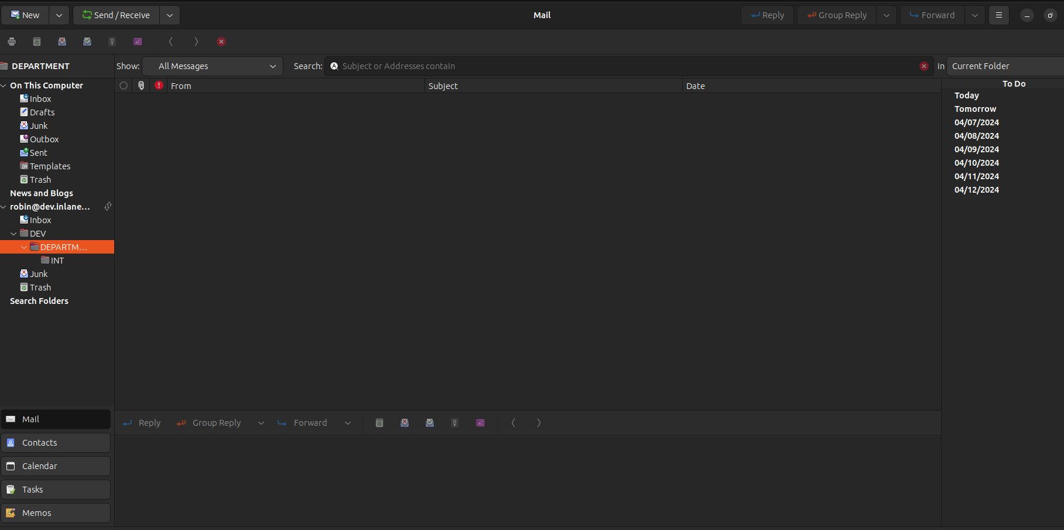Select the INT subfolder
This screenshot has width=1064, height=530.
point(57,261)
